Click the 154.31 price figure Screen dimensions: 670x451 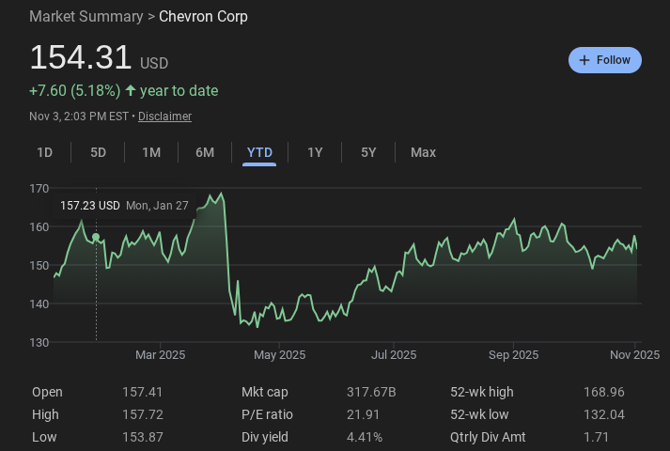pos(80,58)
